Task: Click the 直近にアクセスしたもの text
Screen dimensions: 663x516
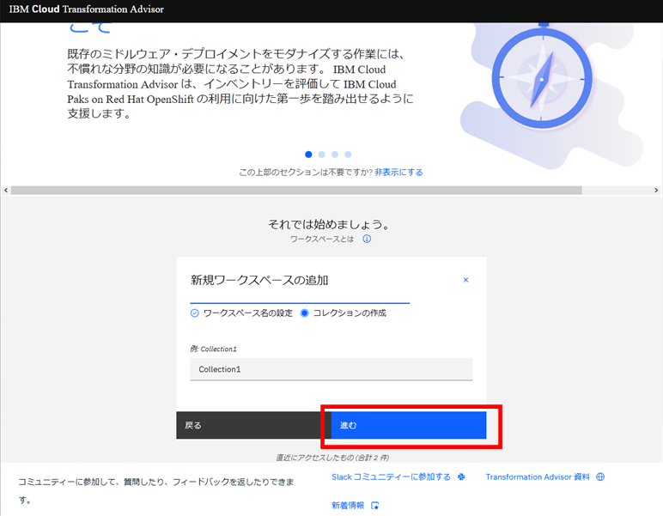Action: 332,458
